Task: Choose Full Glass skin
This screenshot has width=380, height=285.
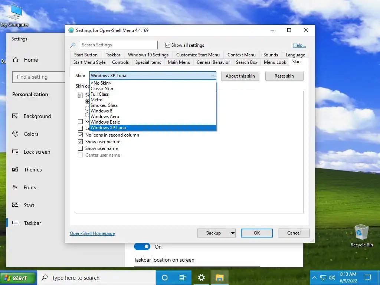Action: click(153, 94)
